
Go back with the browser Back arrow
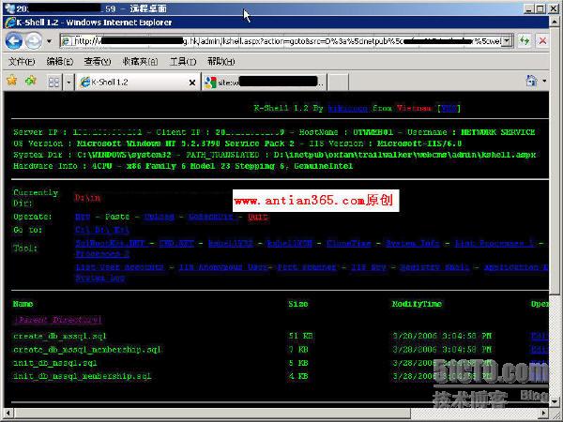pos(14,41)
